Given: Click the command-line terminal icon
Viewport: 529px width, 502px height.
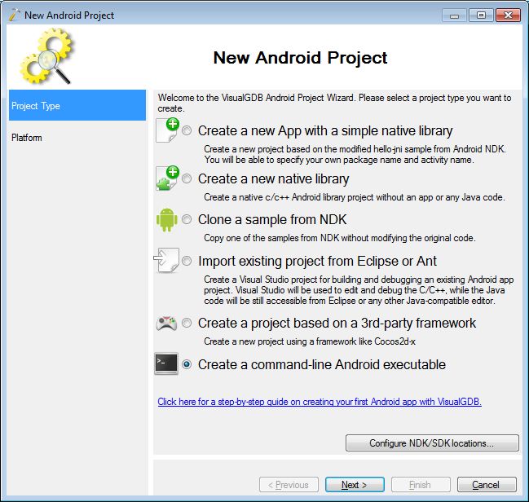Looking at the screenshot, I should [166, 363].
